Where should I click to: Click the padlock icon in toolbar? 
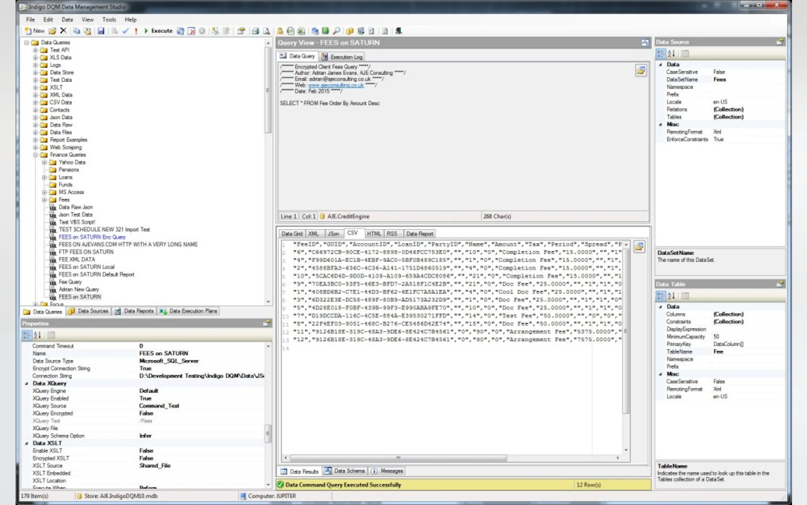tap(280, 31)
